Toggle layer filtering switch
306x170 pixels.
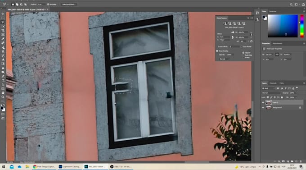297,88
